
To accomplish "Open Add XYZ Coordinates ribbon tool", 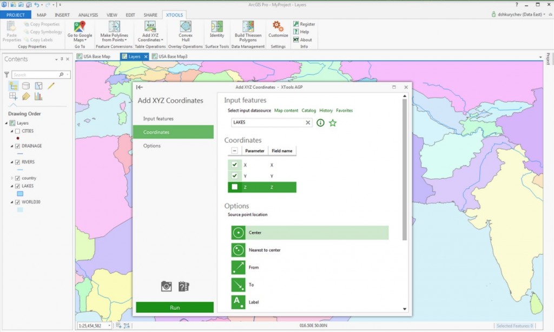I will (x=150, y=31).
